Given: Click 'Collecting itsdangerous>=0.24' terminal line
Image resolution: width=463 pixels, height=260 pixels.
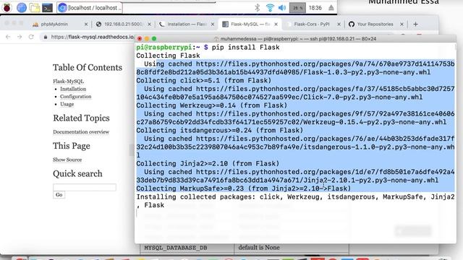Looking at the screenshot, I should 220,130.
